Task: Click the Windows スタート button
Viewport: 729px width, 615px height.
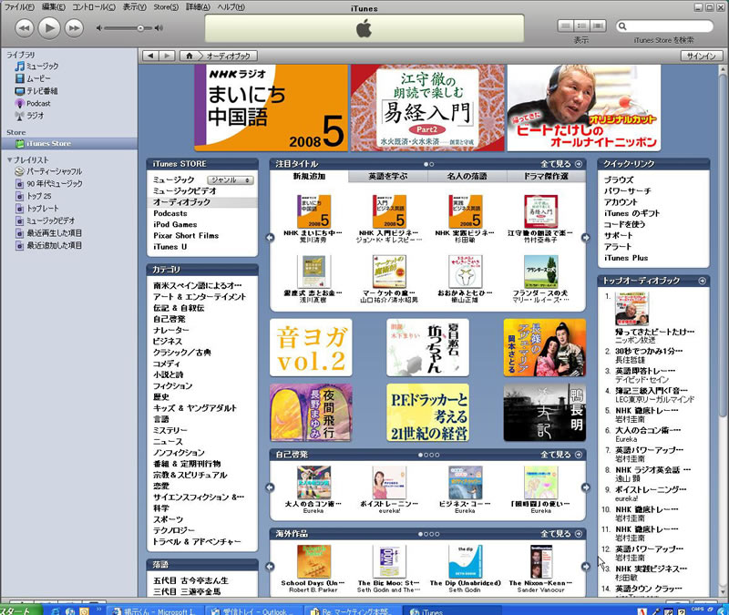Action: 21,610
